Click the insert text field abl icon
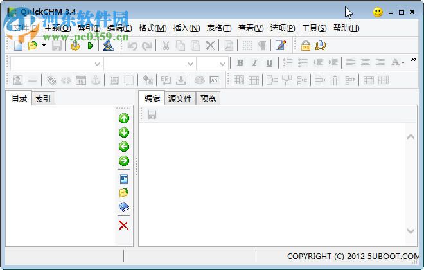Image resolution: width=424 pixels, height=270 pixels. (x=214, y=80)
